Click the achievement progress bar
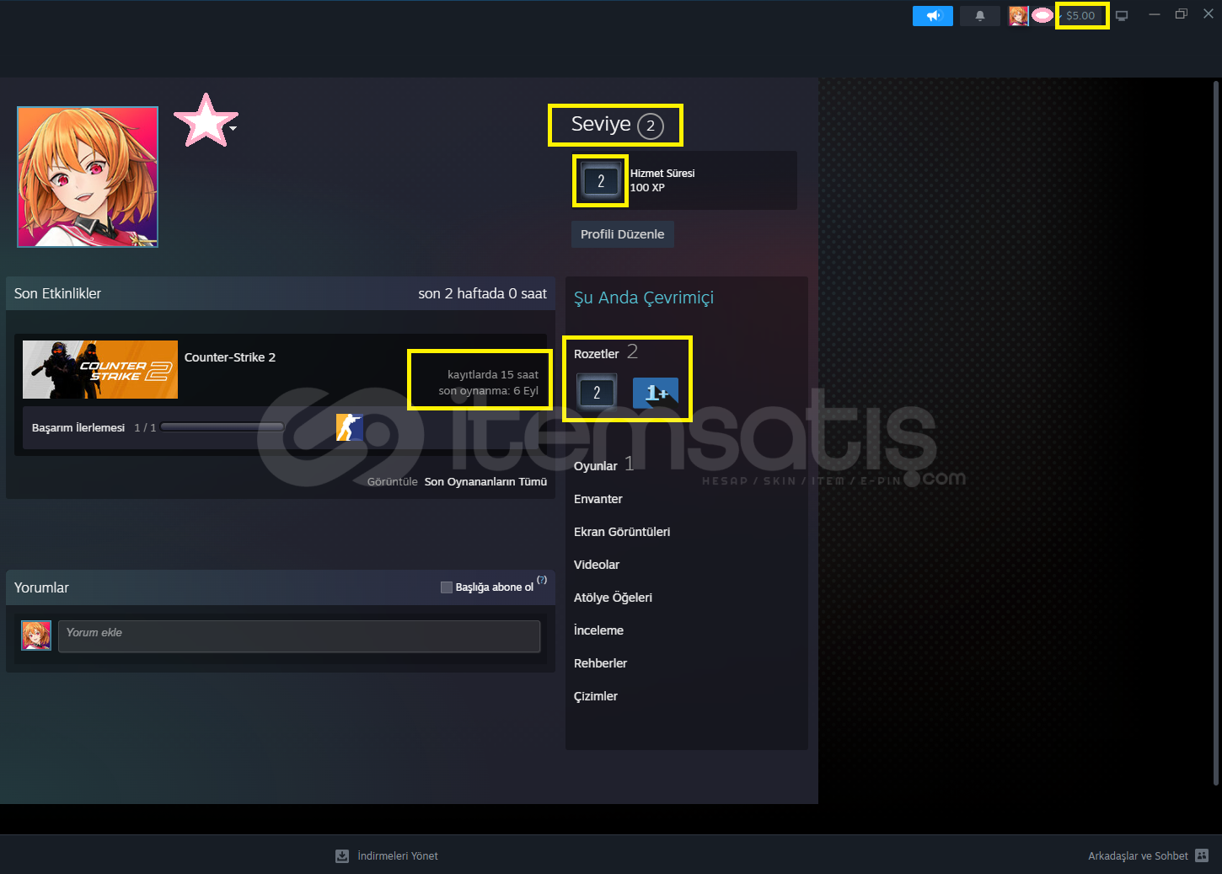This screenshot has height=874, width=1222. point(222,427)
